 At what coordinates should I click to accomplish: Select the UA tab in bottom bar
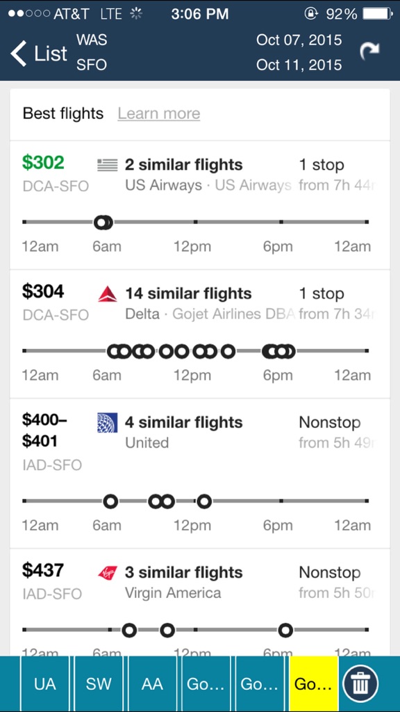point(45,684)
